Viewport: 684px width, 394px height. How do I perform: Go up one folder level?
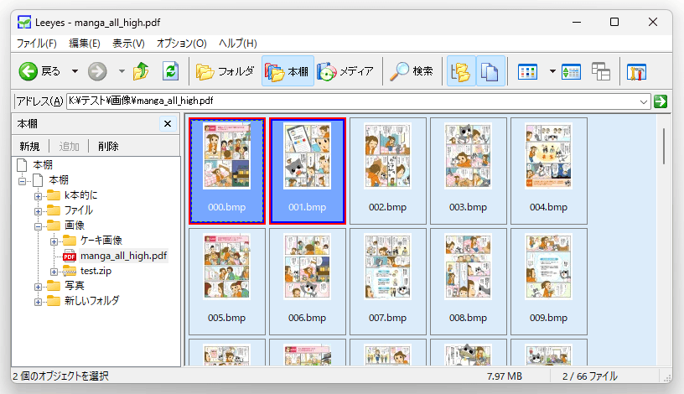click(x=141, y=71)
